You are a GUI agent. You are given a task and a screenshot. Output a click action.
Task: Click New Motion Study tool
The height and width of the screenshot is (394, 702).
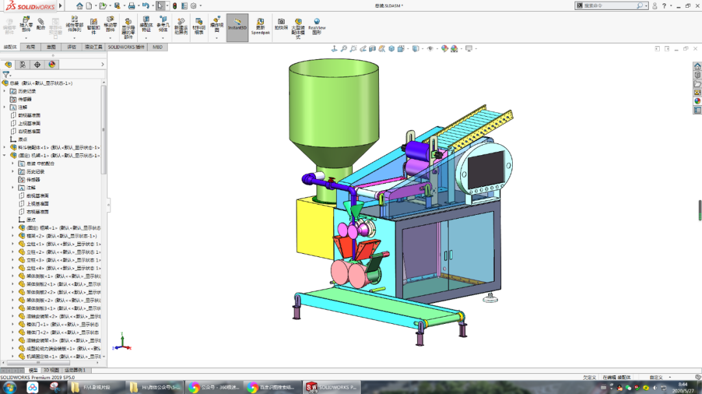coord(181,27)
